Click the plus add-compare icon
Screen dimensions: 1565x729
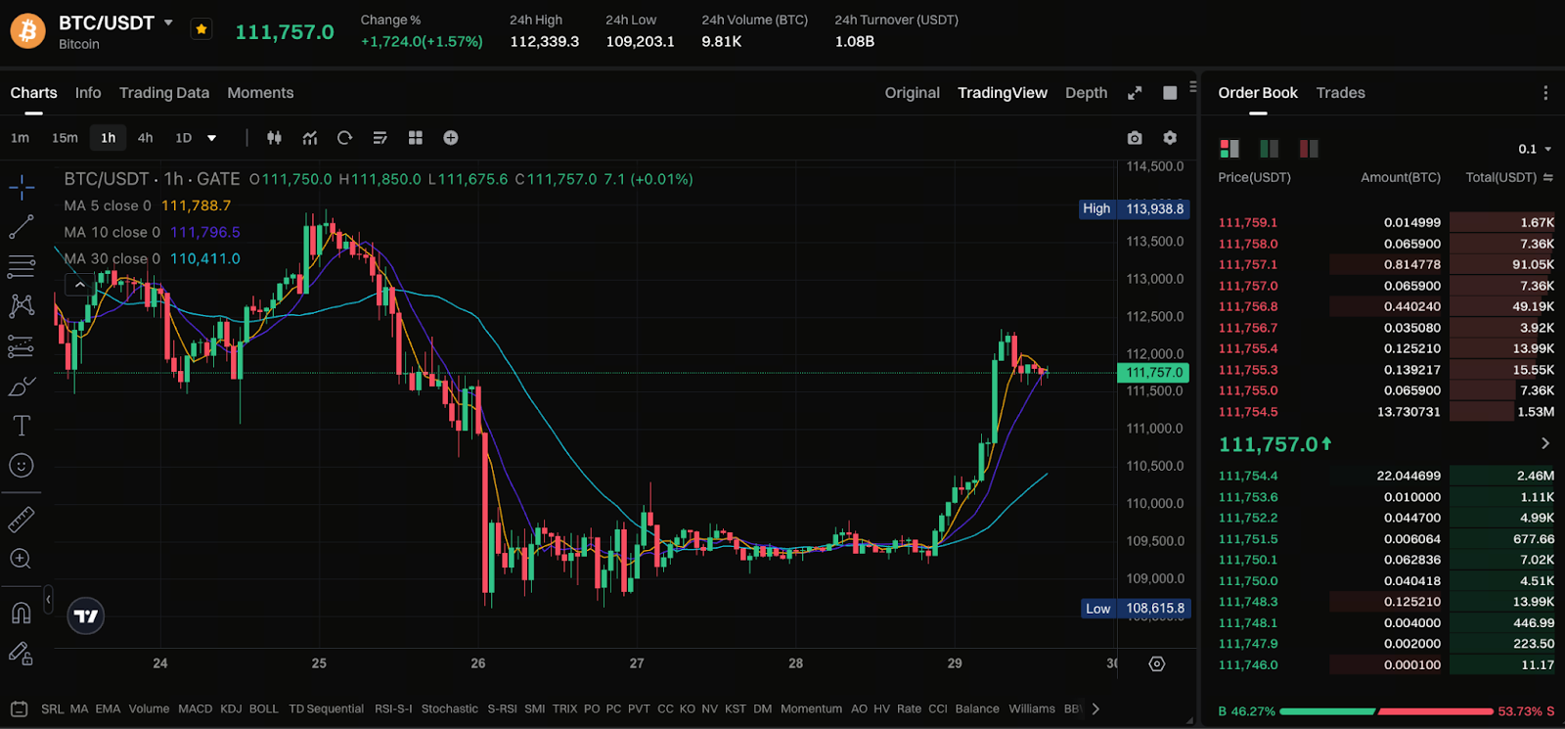tap(451, 138)
